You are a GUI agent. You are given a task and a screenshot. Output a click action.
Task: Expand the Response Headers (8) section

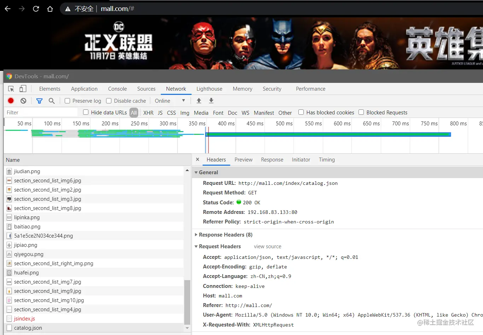(x=196, y=235)
